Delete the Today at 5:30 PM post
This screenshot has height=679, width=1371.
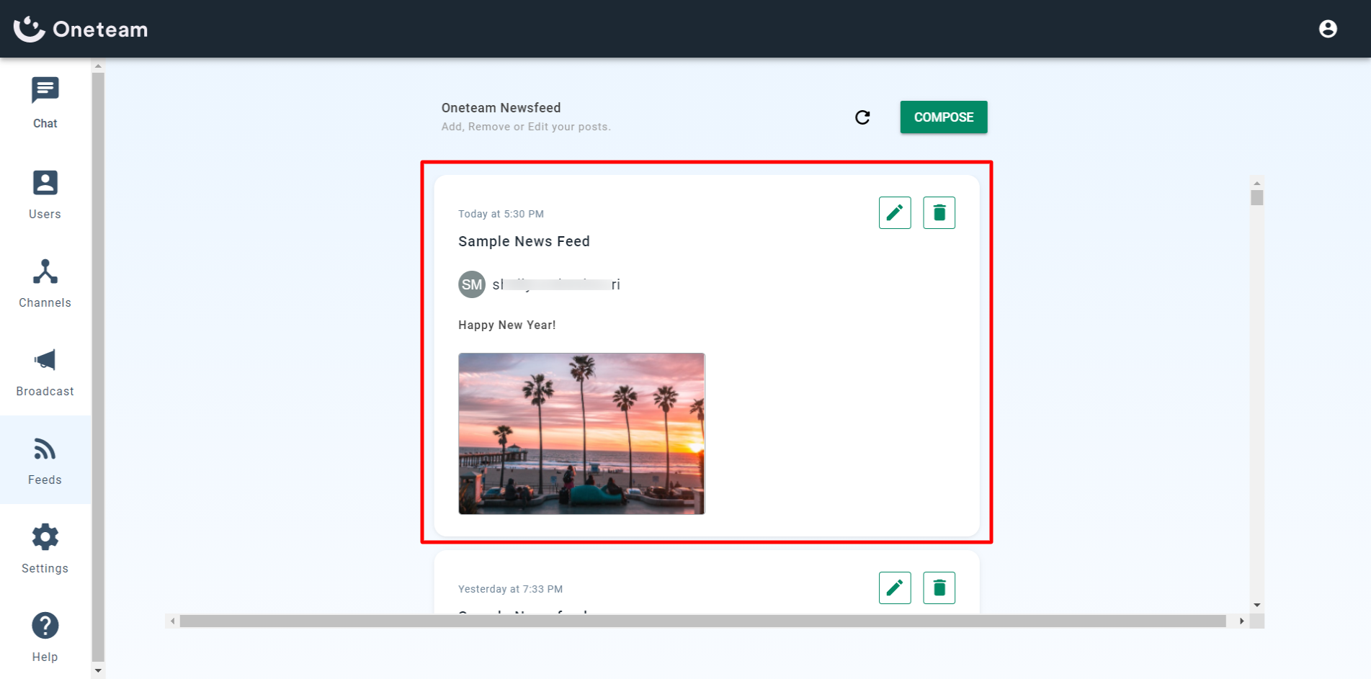pyautogui.click(x=939, y=212)
